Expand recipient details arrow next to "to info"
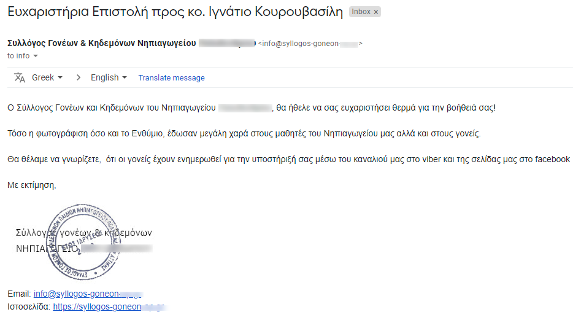 point(36,56)
